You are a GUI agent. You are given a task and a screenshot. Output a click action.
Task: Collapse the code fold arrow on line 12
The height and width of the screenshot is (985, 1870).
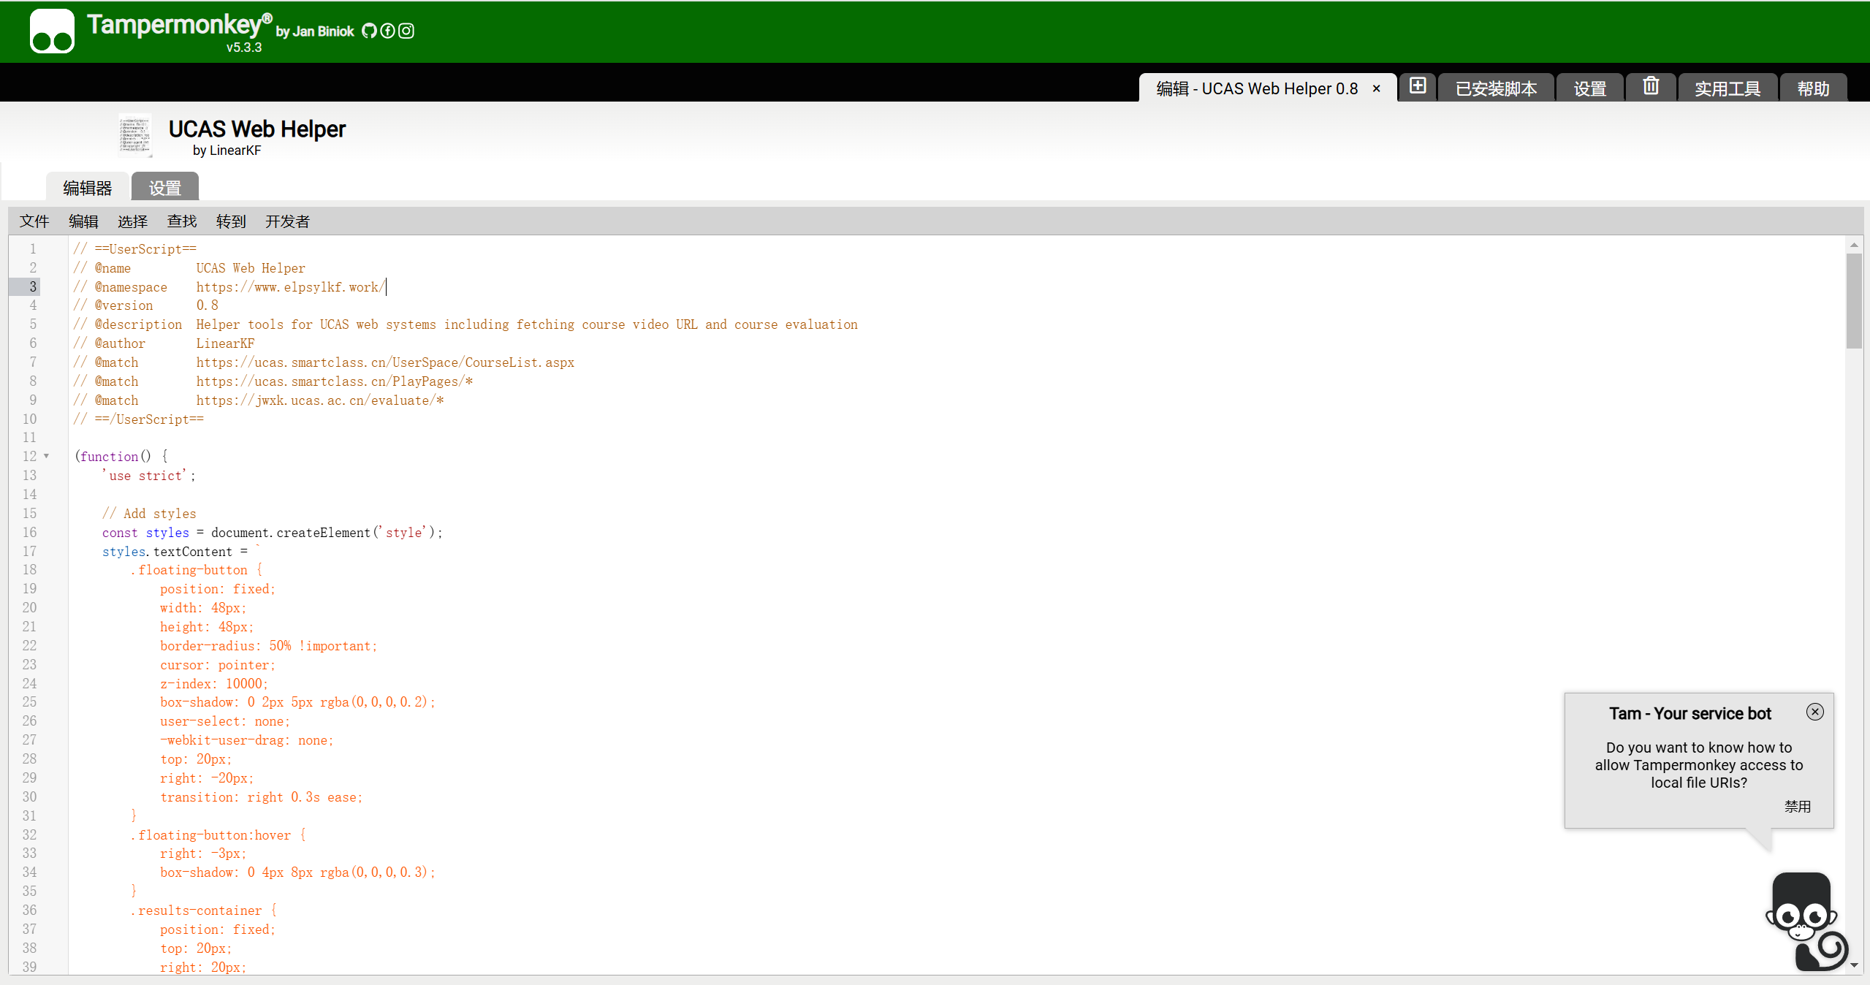coord(46,456)
